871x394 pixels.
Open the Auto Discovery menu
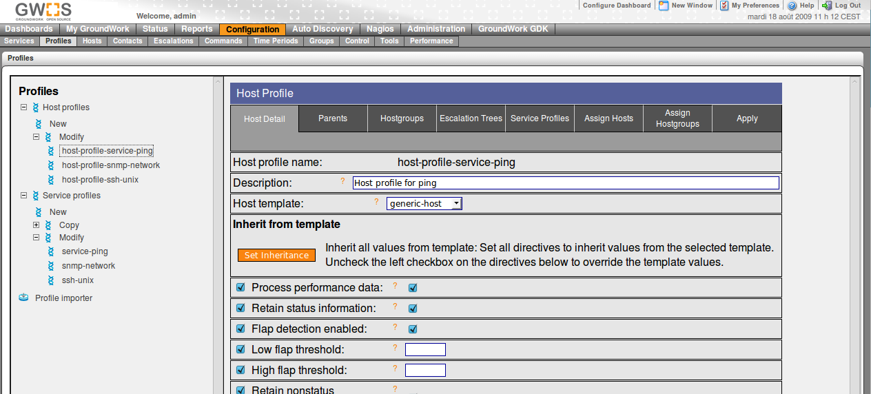point(322,29)
